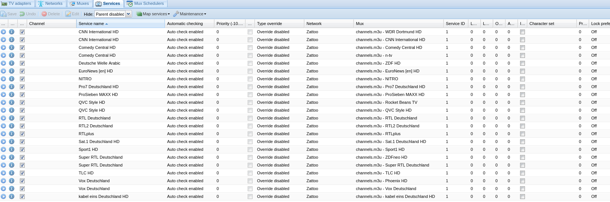Check box beside priority in RTL Deutschland row
Image resolution: width=610 pixels, height=202 pixels.
tap(250, 118)
